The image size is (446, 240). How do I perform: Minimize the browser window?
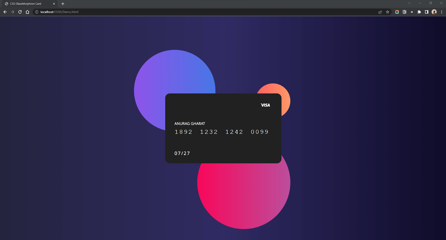point(420,3)
